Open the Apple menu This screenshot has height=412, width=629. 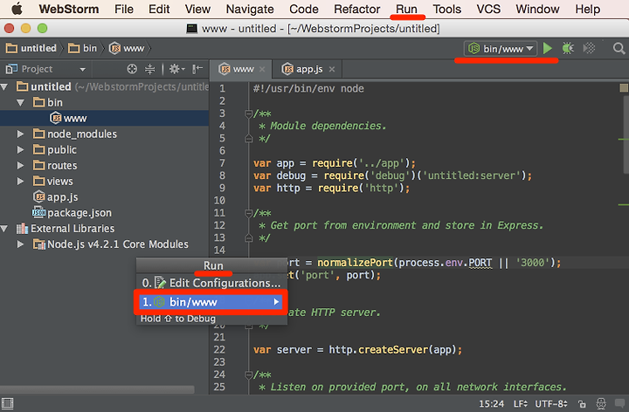pyautogui.click(x=17, y=9)
